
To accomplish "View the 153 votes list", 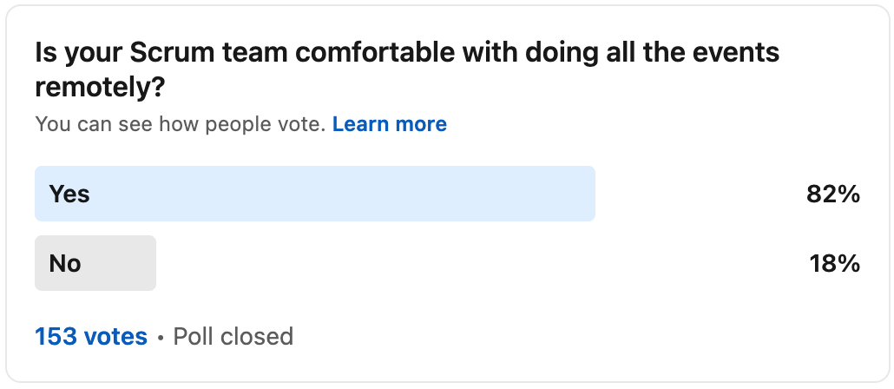I will 91,337.
